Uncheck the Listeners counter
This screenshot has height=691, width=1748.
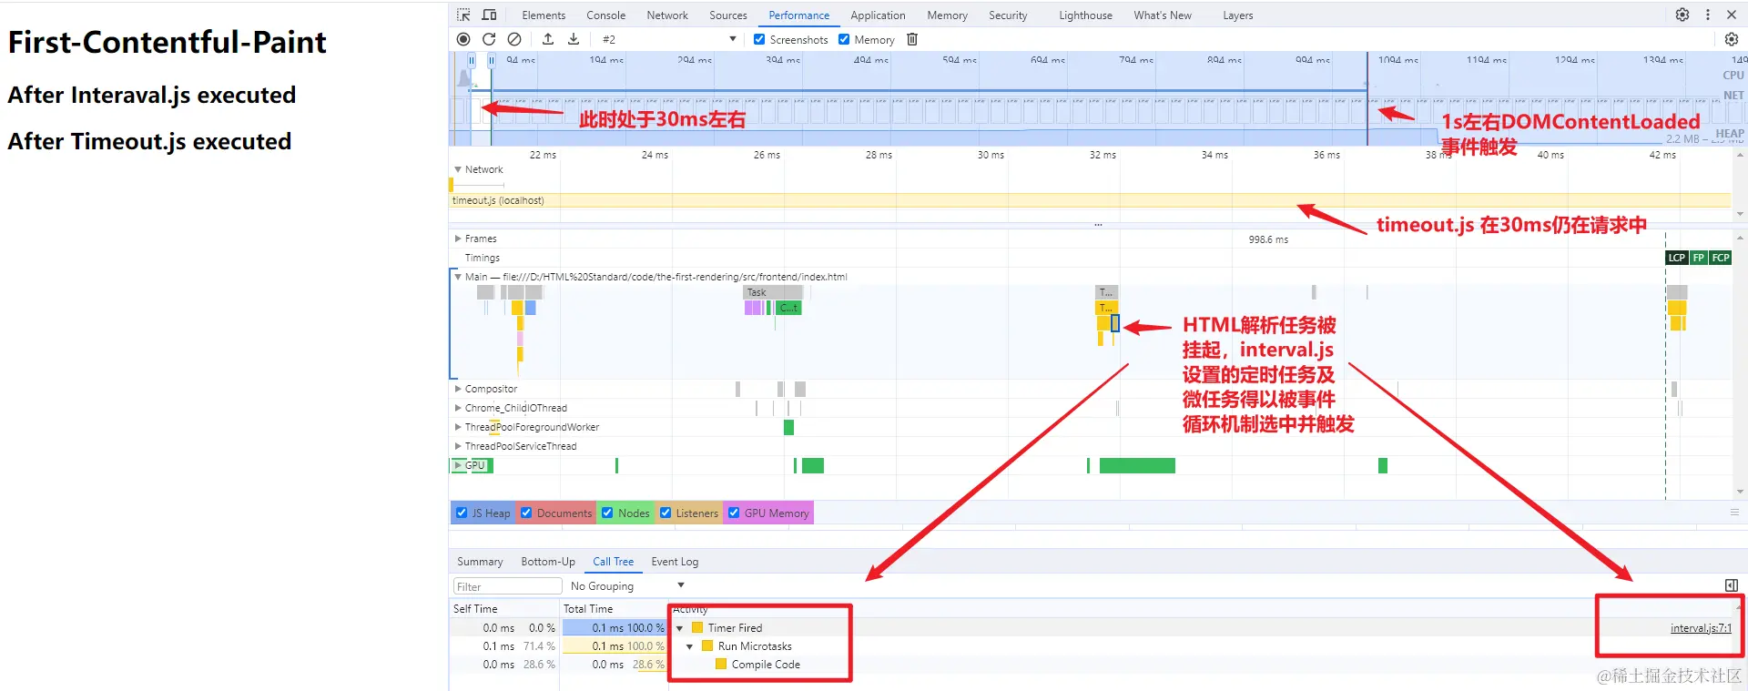[x=666, y=513]
